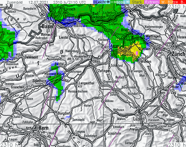Click the Kienberg circle marker
This screenshot has height=147, width=186.
click(x=99, y=42)
